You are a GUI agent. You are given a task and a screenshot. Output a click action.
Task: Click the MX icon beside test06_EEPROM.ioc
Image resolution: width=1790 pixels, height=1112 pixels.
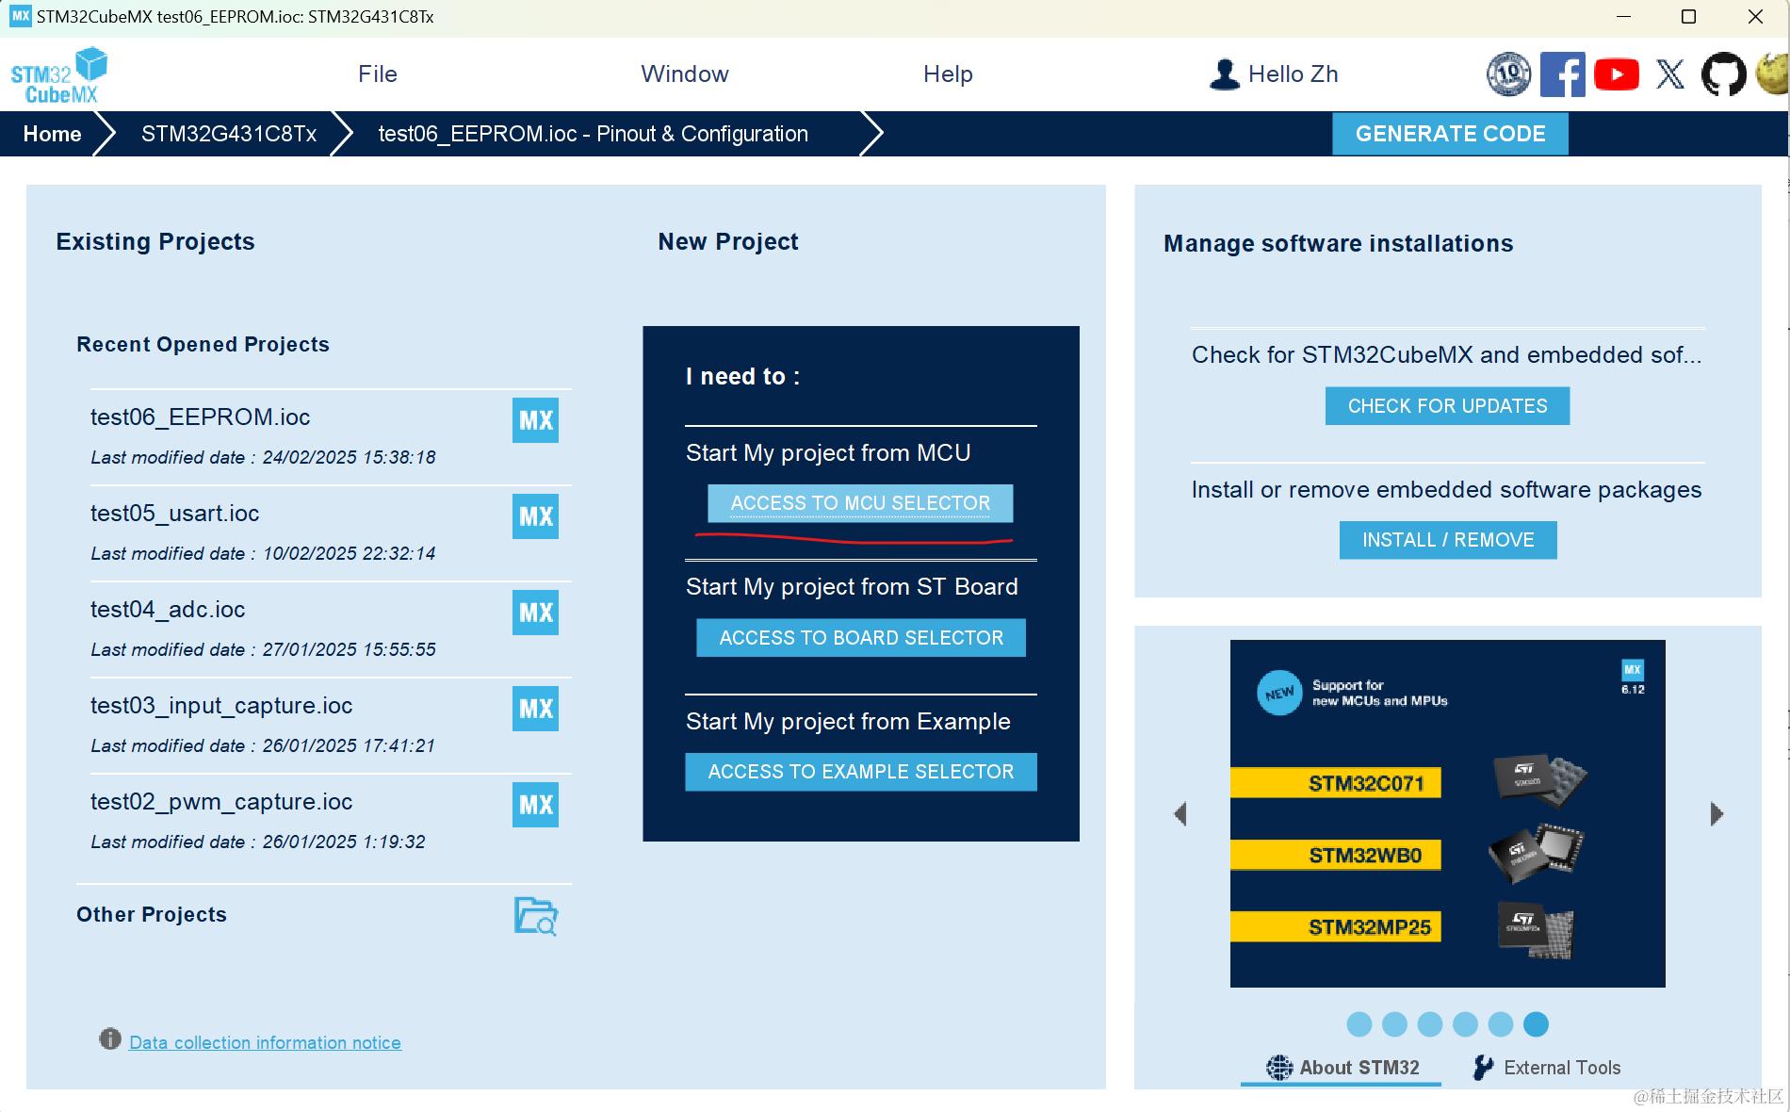pos(535,420)
